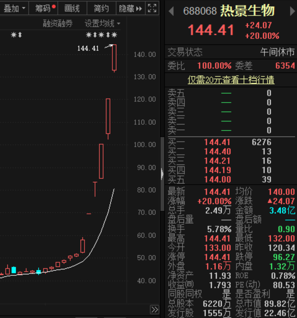297x318 pixels.
Task: Open the 仅需20元查看十档行情 link
Action: tap(231, 80)
